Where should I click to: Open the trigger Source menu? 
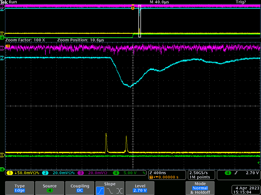point(49,188)
